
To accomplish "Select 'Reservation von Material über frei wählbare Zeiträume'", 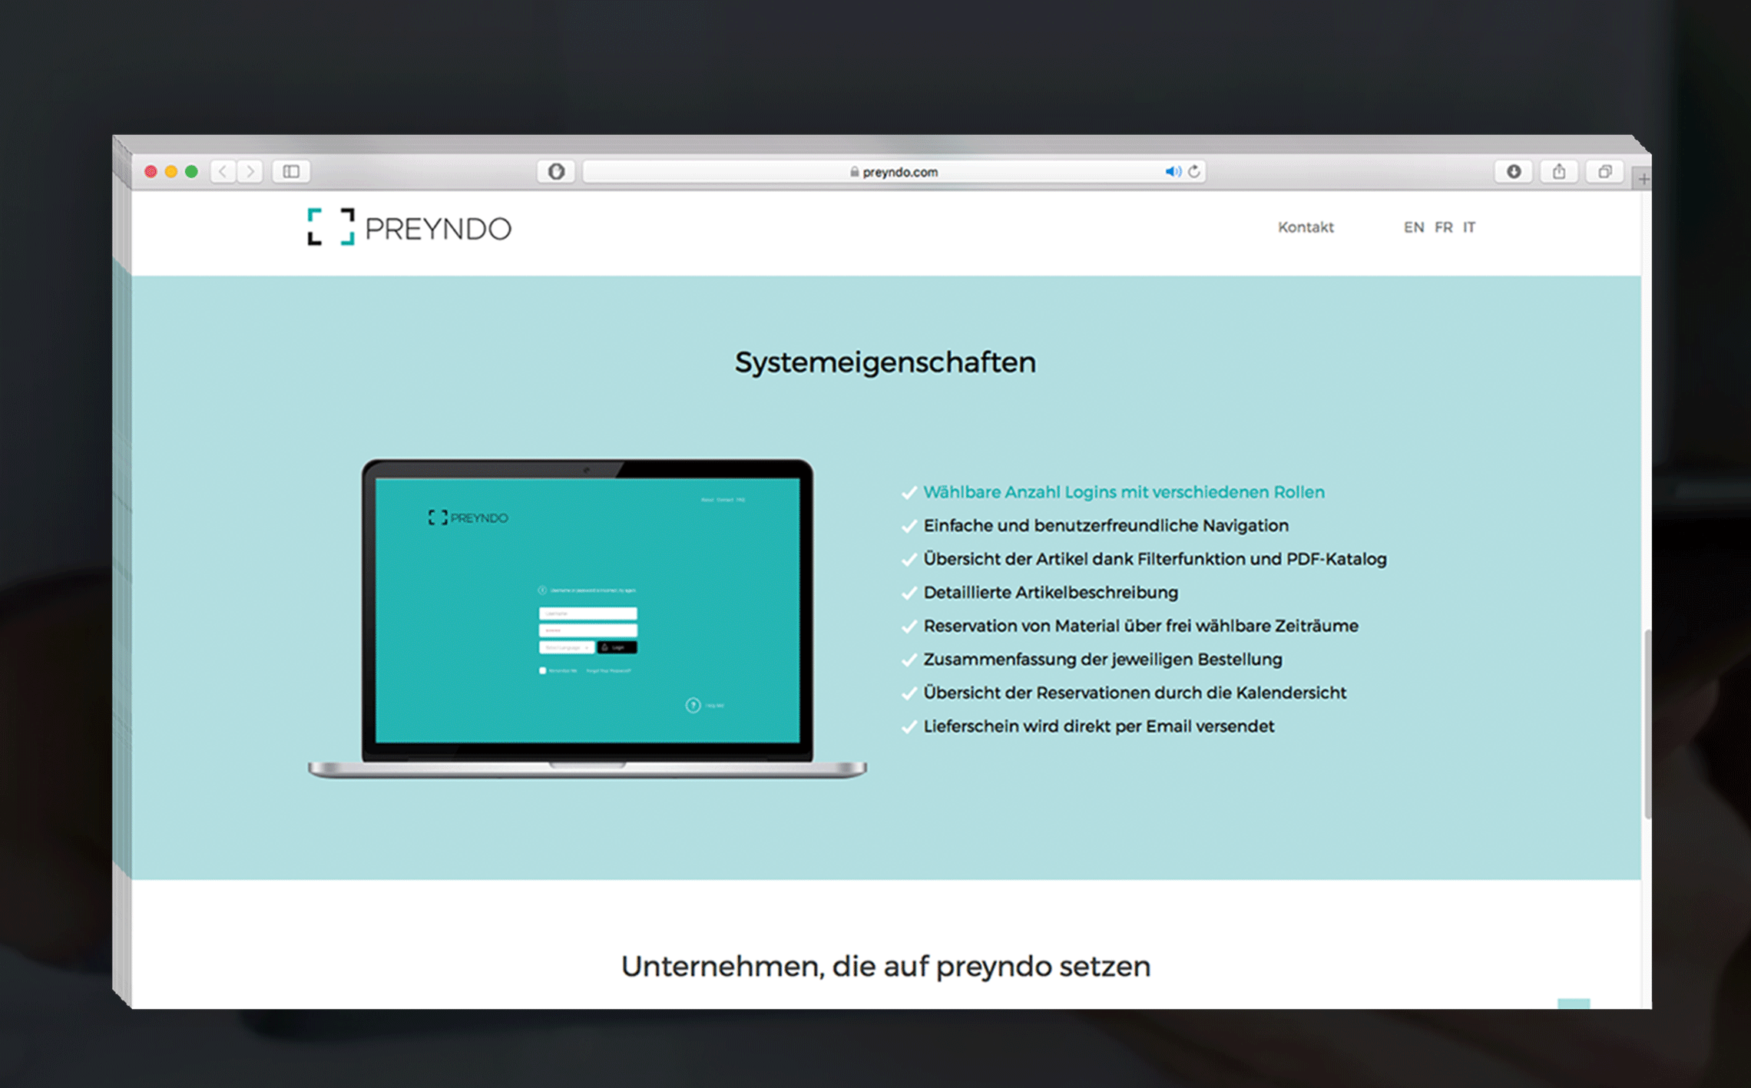I will 1140,626.
